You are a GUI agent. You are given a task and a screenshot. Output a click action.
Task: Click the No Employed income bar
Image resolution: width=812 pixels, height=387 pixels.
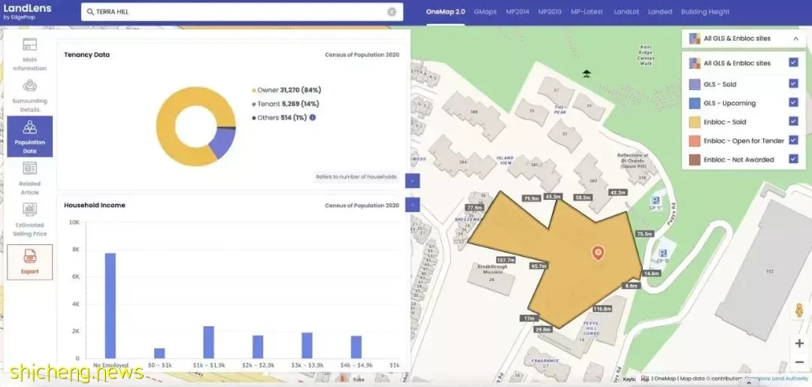tap(111, 305)
